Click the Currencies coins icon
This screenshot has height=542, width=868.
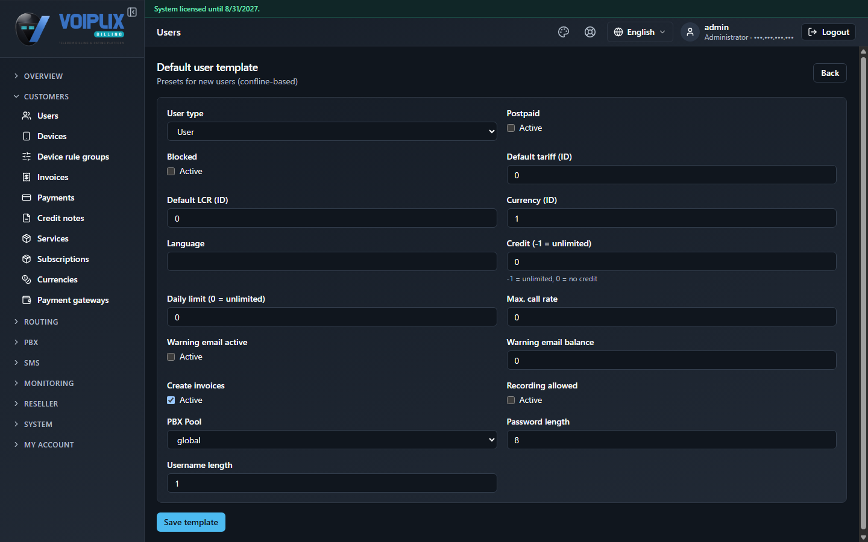click(27, 279)
